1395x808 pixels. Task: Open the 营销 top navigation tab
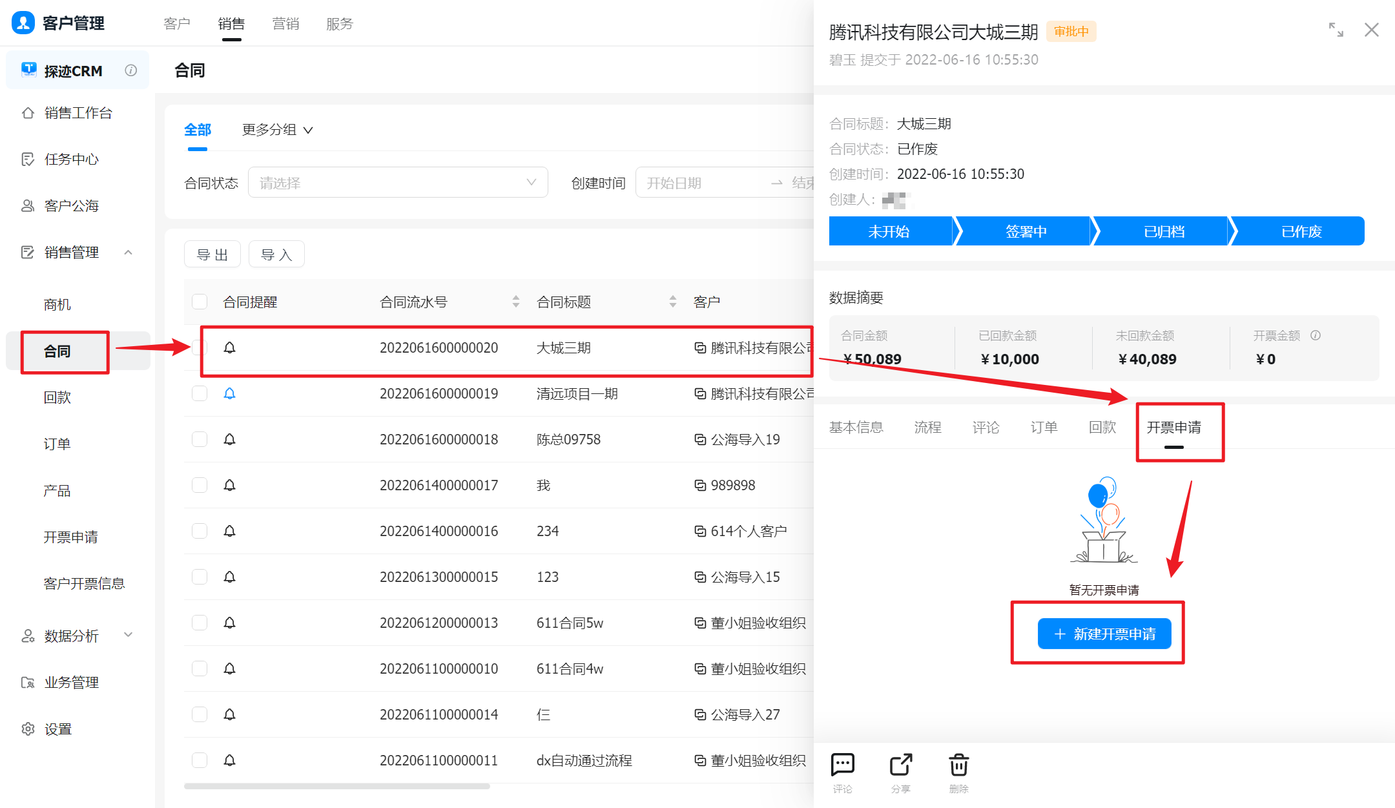click(x=285, y=24)
